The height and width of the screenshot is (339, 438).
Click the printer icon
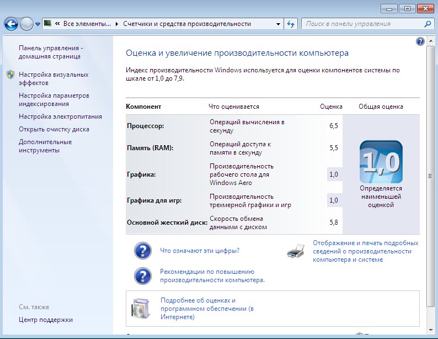pyautogui.click(x=296, y=251)
